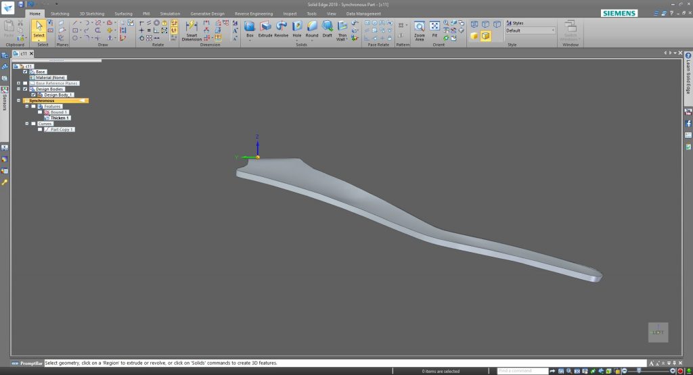The width and height of the screenshot is (693, 375).
Task: Open the 3D Sketching tab
Action: 92,14
